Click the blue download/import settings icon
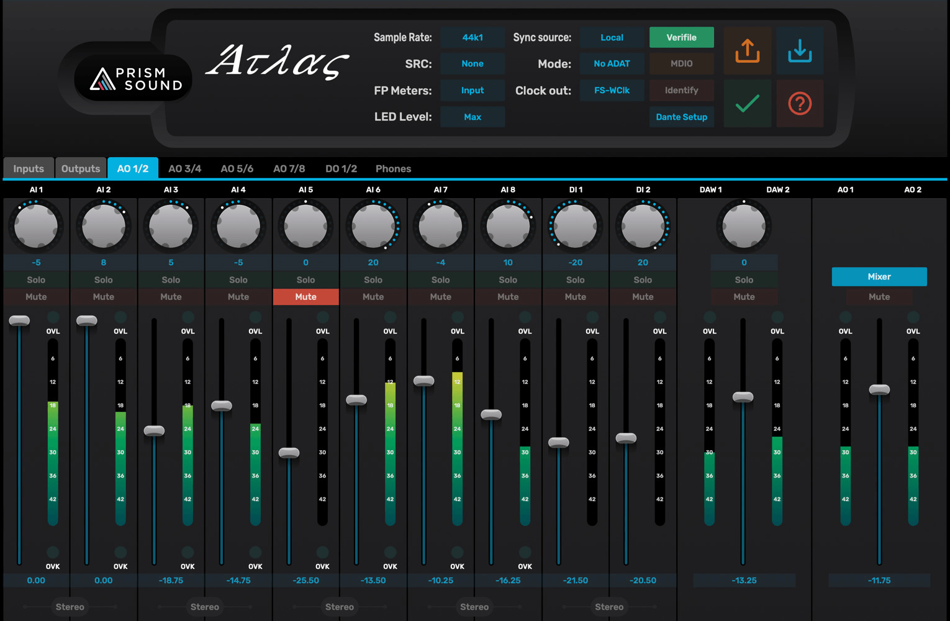This screenshot has height=621, width=950. coord(800,50)
